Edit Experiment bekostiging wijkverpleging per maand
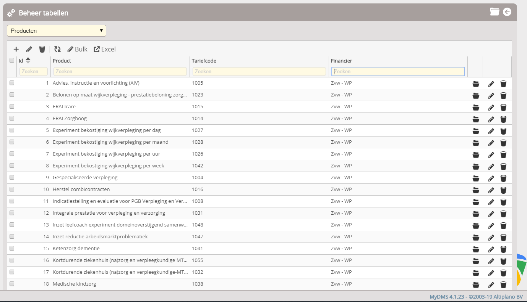Viewport: 527px width, 302px height. [491, 143]
